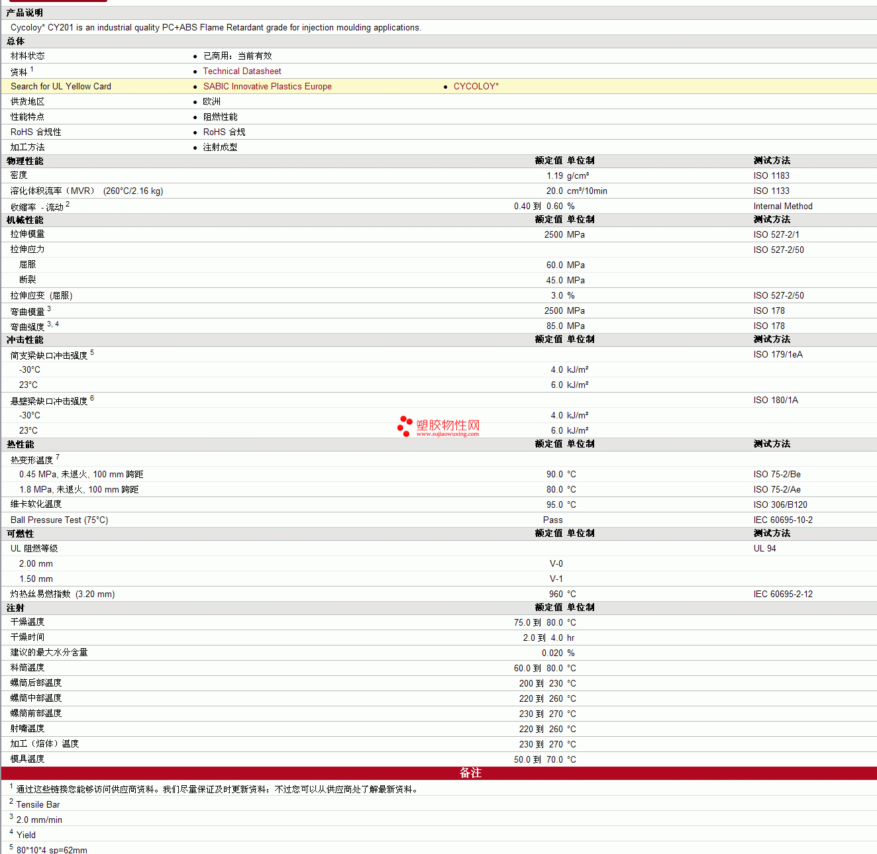The width and height of the screenshot is (877, 854).
Task: Click the Internal Method cell
Action: (782, 206)
